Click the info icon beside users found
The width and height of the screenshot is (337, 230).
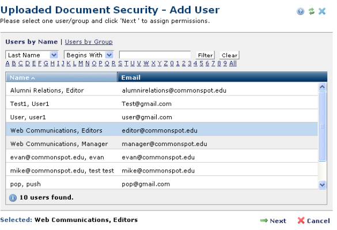point(13,198)
